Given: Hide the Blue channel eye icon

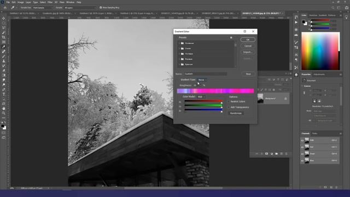Looking at the screenshot, I should tap(302, 160).
